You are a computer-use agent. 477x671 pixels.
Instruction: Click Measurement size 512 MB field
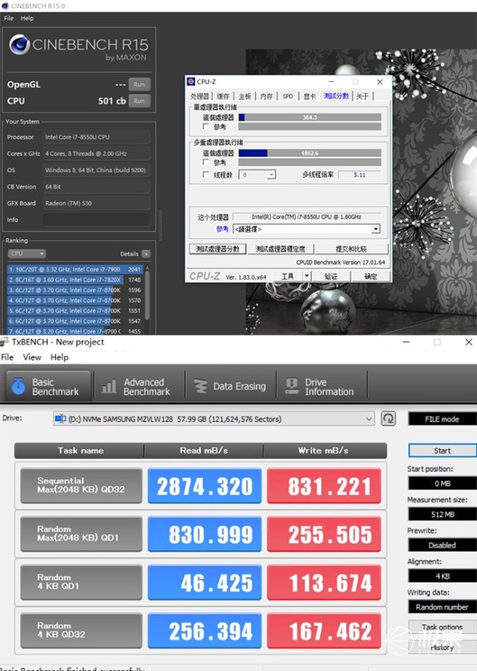click(x=443, y=514)
